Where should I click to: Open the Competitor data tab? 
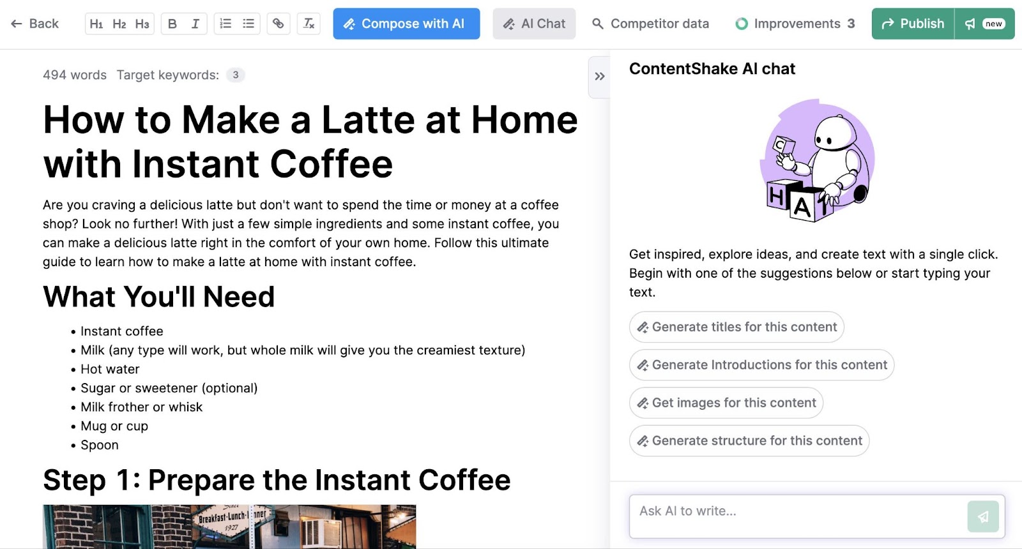(650, 24)
